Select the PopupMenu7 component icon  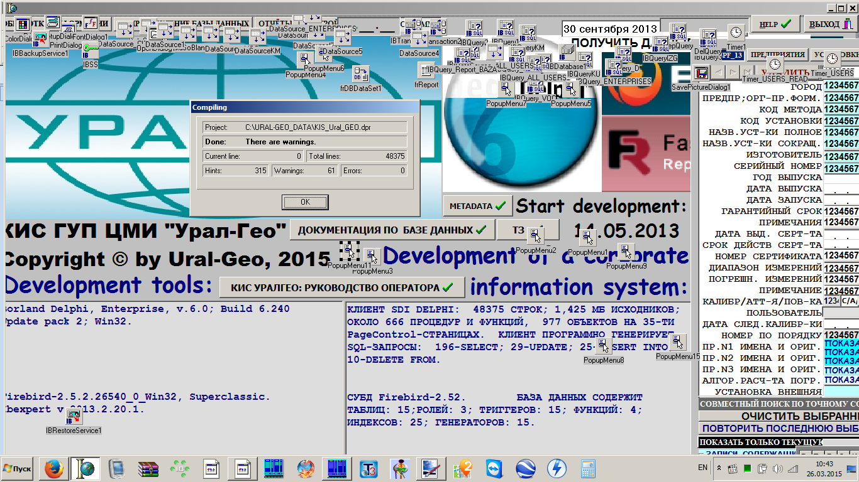[x=506, y=89]
